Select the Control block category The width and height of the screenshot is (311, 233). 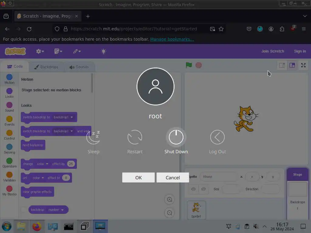pyautogui.click(x=9, y=135)
